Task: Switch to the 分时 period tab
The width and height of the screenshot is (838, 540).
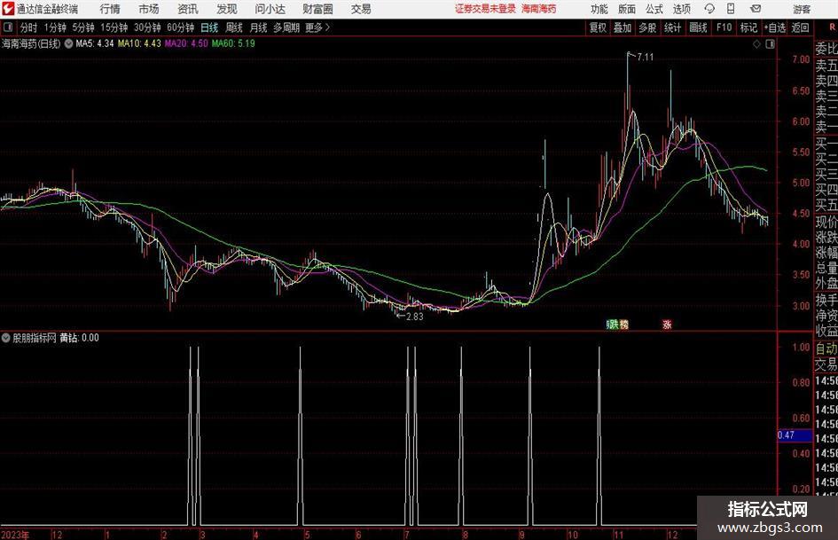Action: click(29, 27)
